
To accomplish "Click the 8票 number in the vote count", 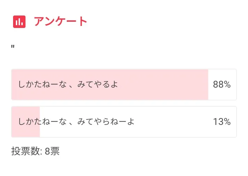I will tap(52, 151).
